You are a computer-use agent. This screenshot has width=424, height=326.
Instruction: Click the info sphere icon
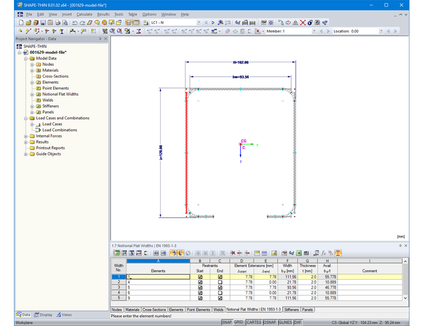310,23
